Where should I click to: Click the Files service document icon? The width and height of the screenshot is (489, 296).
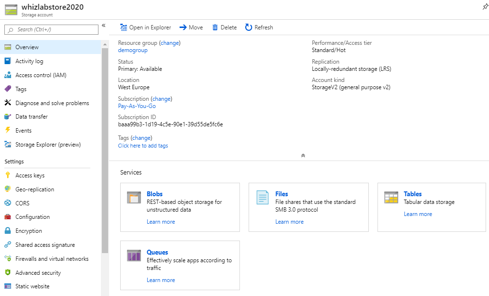click(262, 198)
